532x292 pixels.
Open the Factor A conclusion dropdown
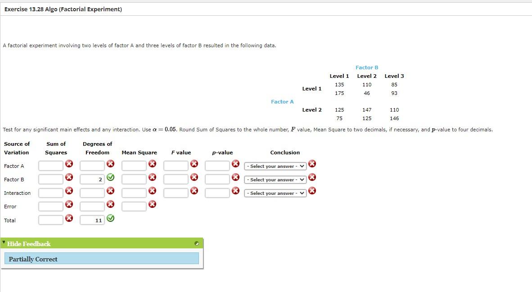(x=275, y=166)
